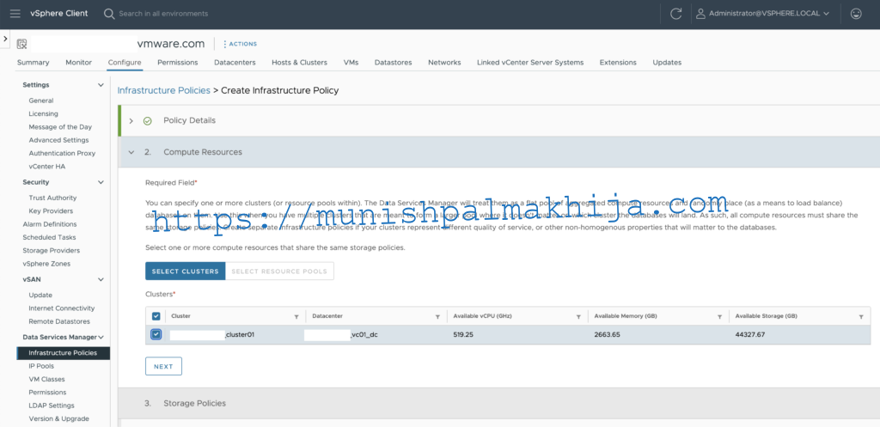The width and height of the screenshot is (880, 427).
Task: Open the smiley feedback icon
Action: (x=856, y=14)
